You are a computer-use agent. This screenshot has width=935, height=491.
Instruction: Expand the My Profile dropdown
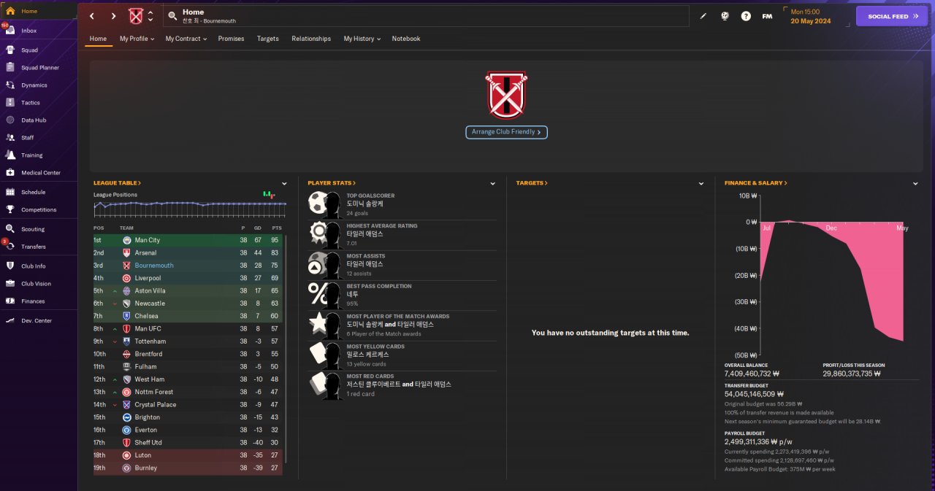137,39
